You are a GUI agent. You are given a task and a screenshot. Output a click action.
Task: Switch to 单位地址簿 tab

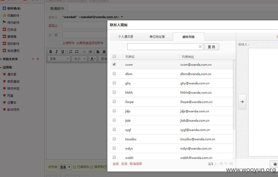[157, 37]
